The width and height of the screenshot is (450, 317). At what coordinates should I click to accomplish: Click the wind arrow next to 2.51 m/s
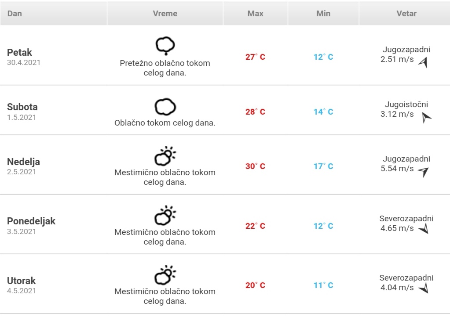coord(423,62)
